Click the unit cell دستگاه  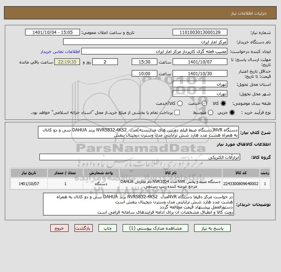(x=101, y=184)
